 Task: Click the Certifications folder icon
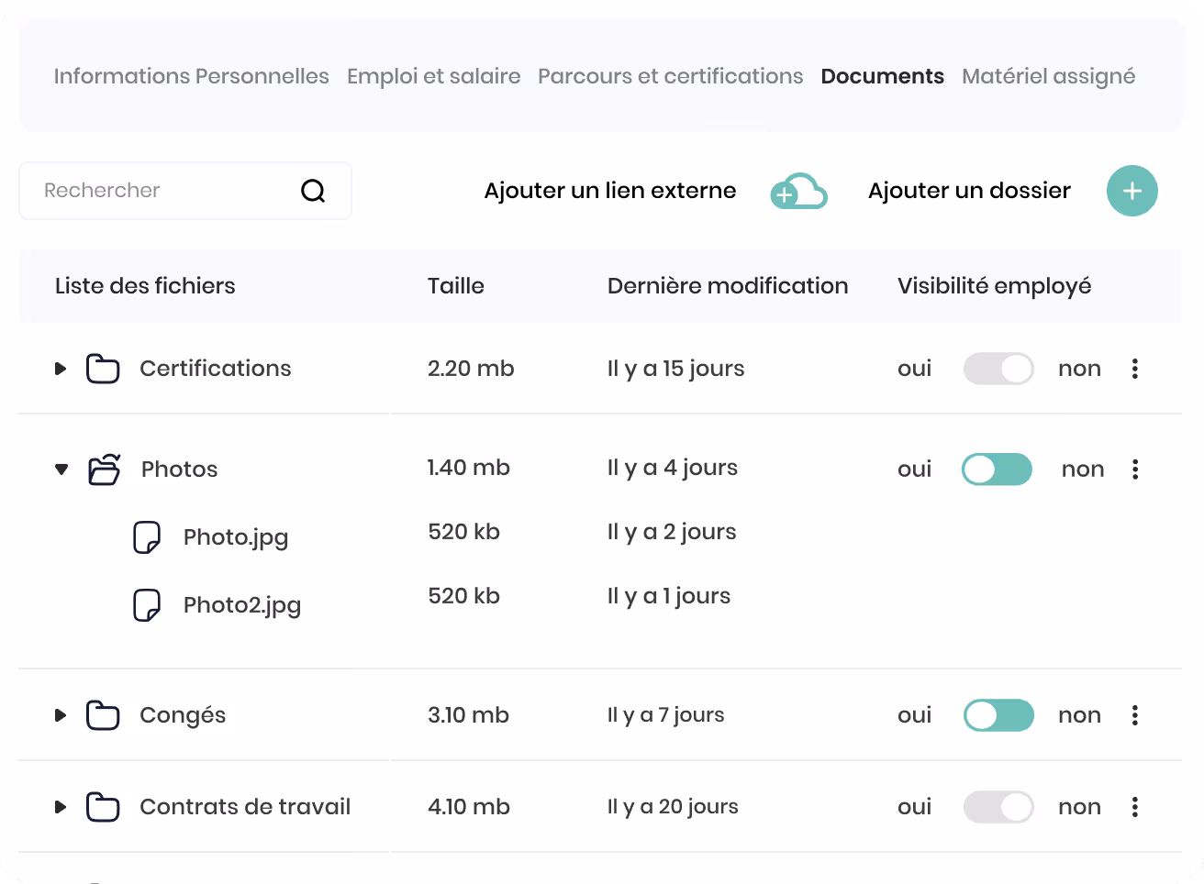point(103,369)
